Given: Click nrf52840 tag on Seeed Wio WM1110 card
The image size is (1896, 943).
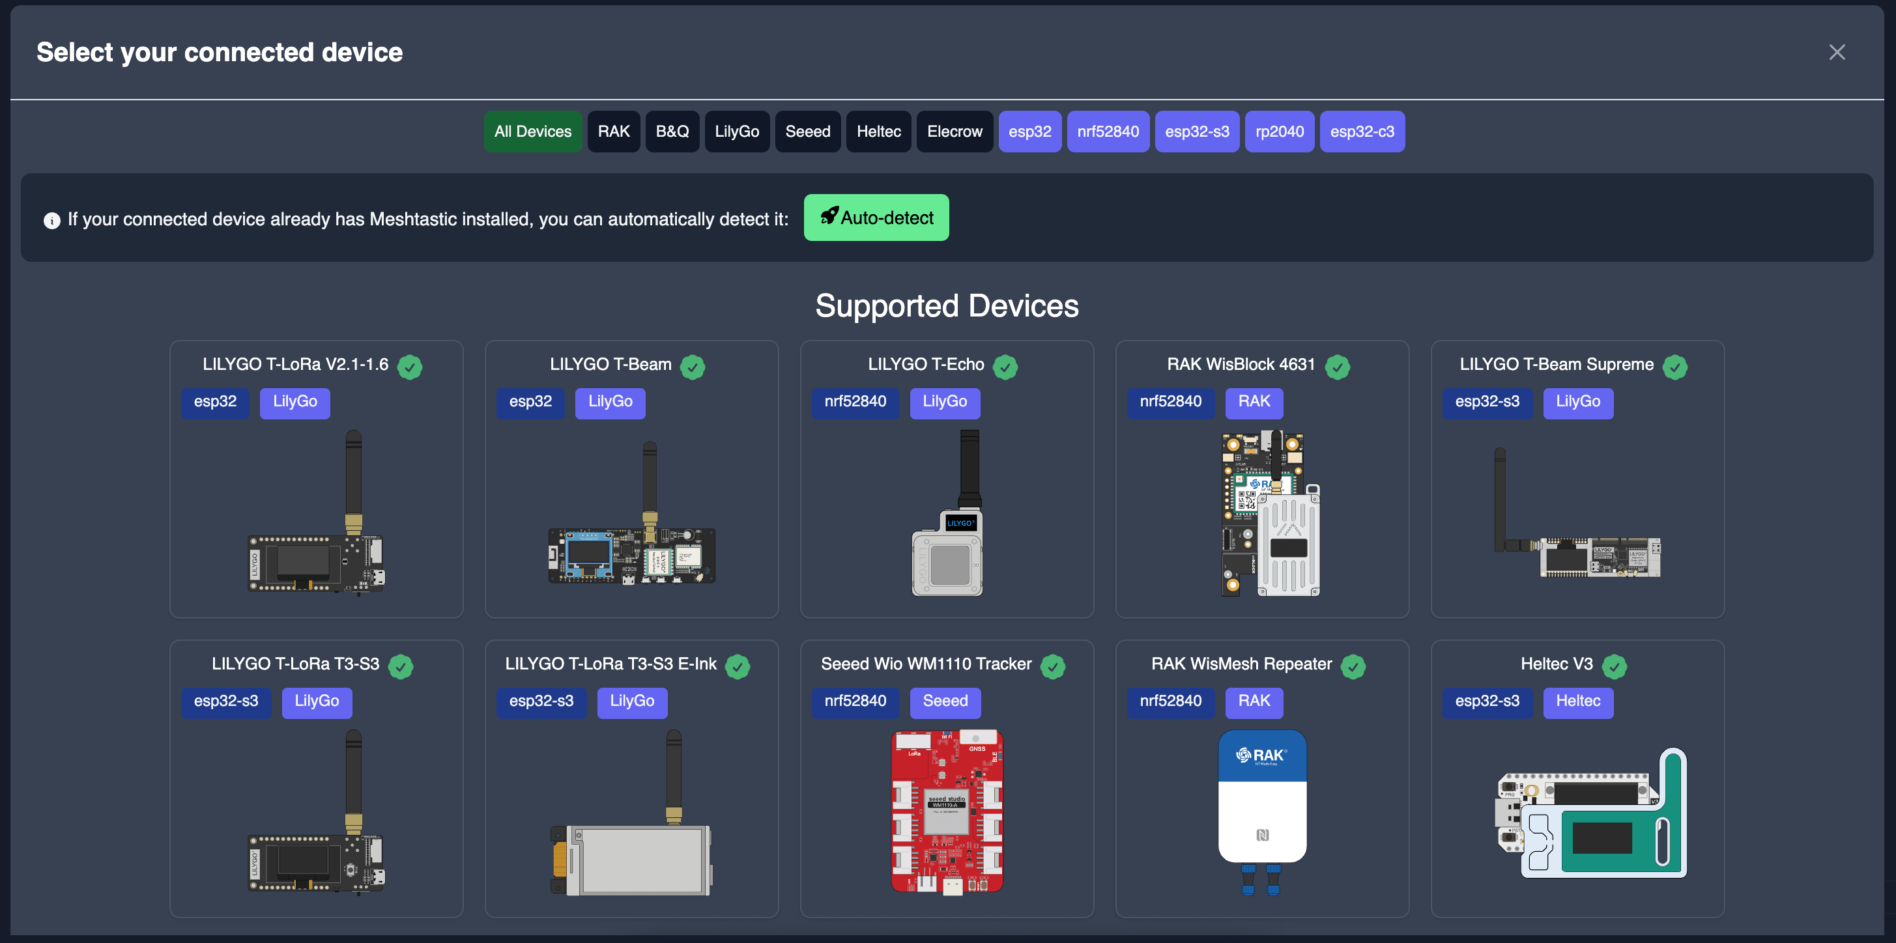Looking at the screenshot, I should [855, 702].
